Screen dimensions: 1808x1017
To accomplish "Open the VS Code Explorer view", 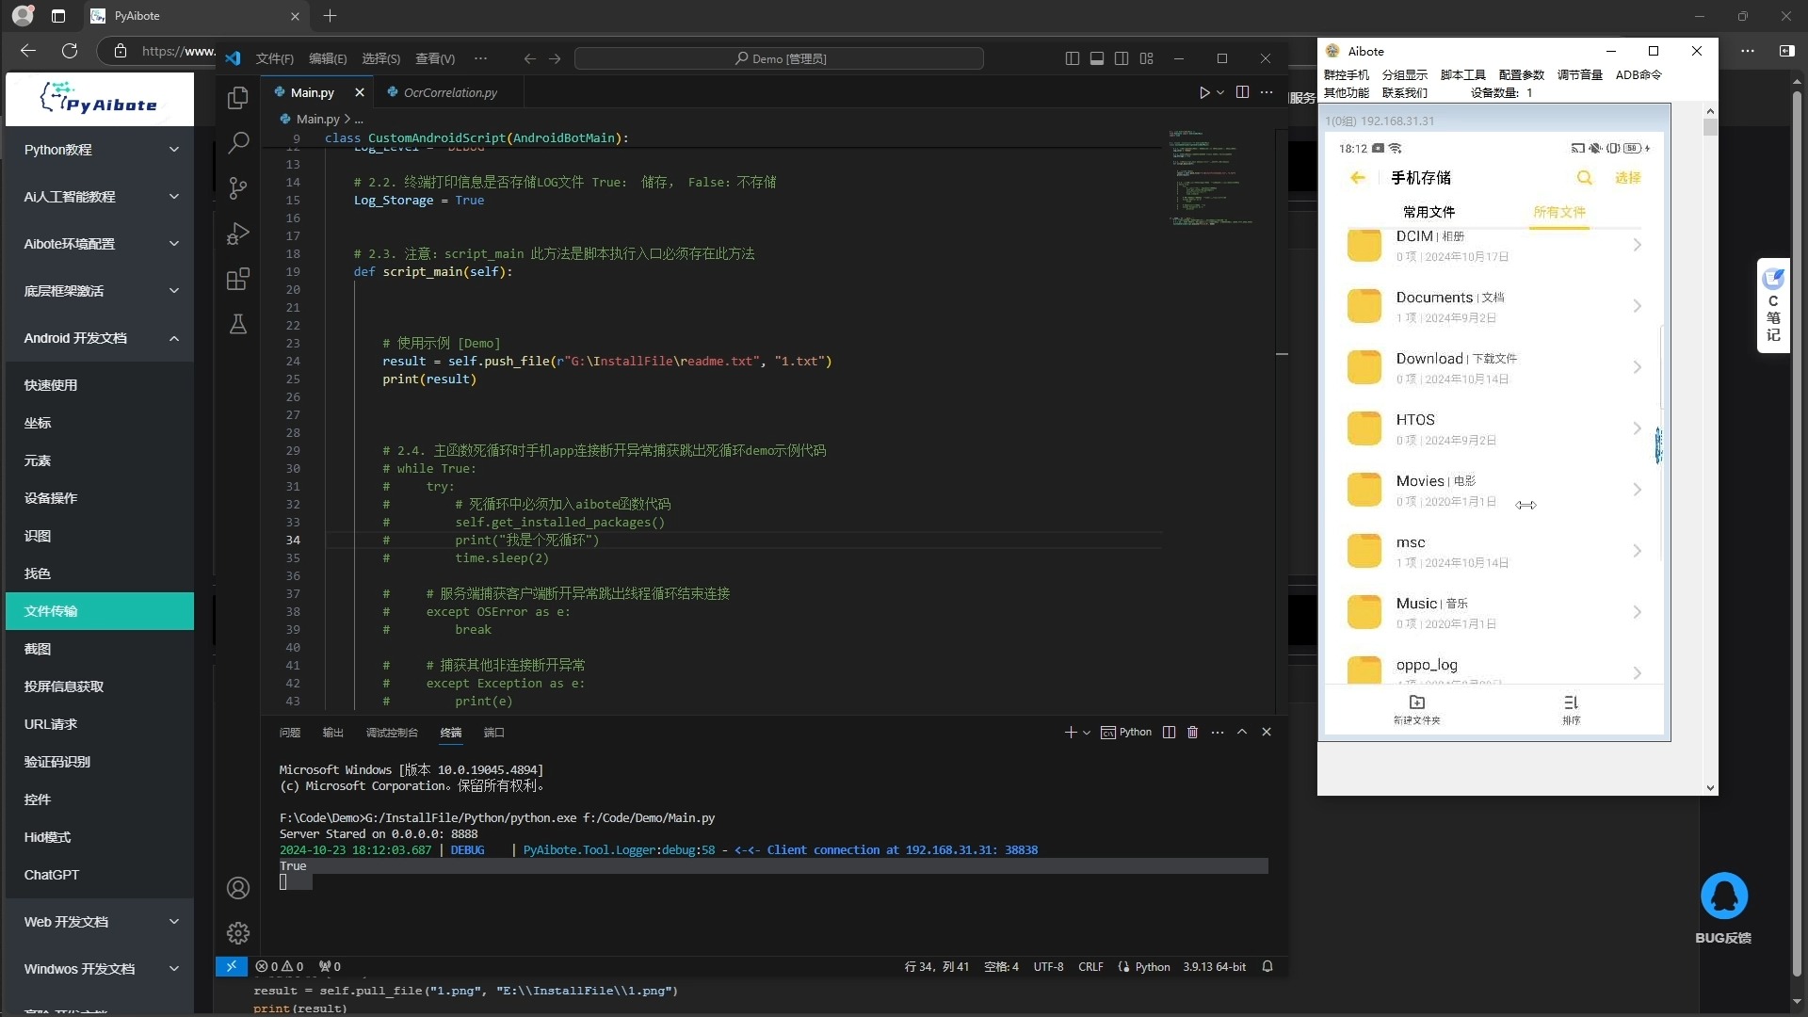I will pos(238,98).
